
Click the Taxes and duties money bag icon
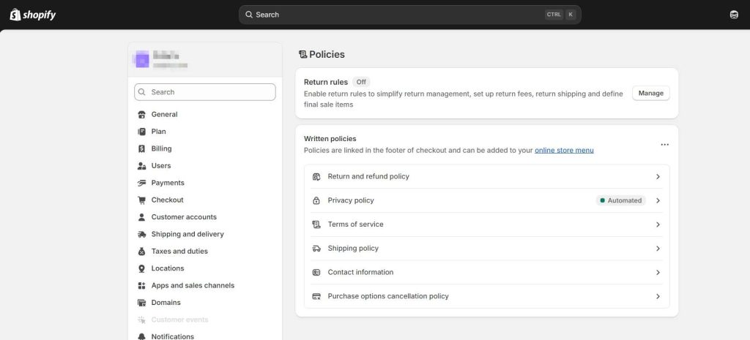coord(141,252)
